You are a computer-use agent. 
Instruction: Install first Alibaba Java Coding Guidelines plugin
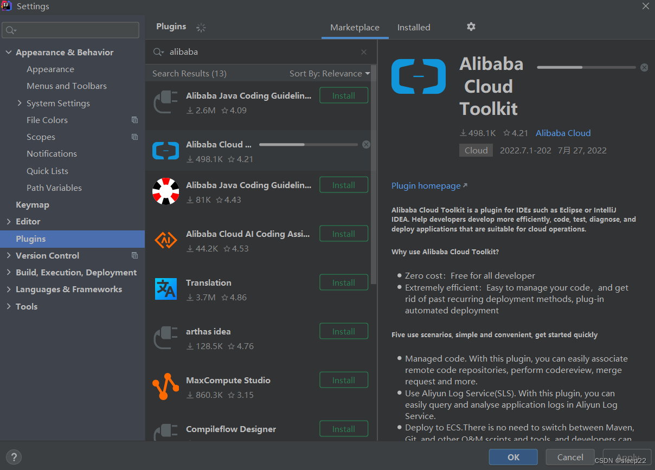click(x=344, y=95)
